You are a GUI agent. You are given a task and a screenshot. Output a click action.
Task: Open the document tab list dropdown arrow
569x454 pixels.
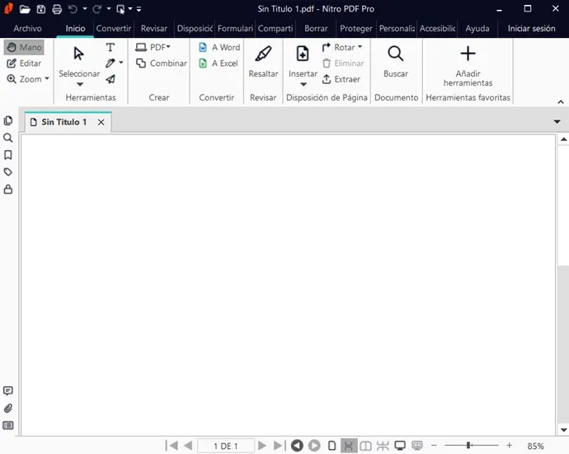pos(557,122)
